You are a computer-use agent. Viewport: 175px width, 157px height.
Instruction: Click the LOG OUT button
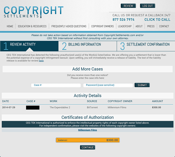point(148,6)
